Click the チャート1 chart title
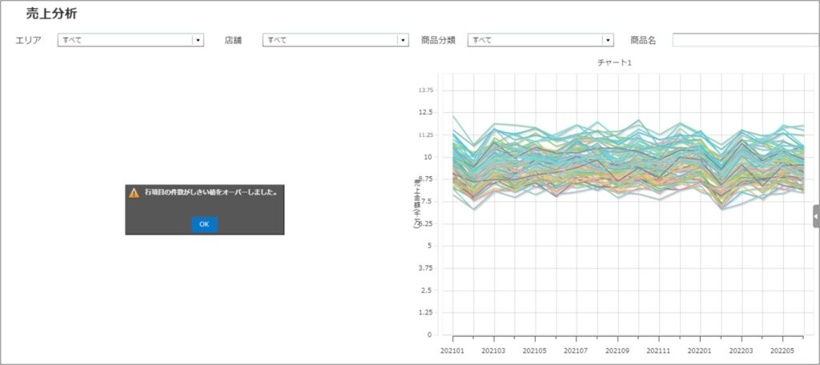Image resolution: width=820 pixels, height=365 pixels. 614,62
